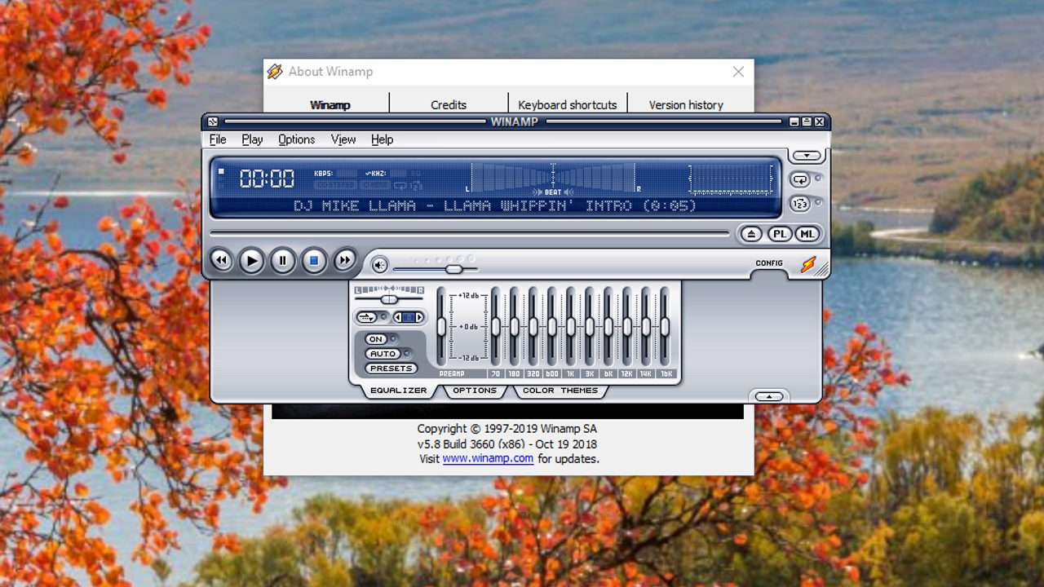
Task: Select Winamp tab in About Winamp window
Action: (x=330, y=104)
